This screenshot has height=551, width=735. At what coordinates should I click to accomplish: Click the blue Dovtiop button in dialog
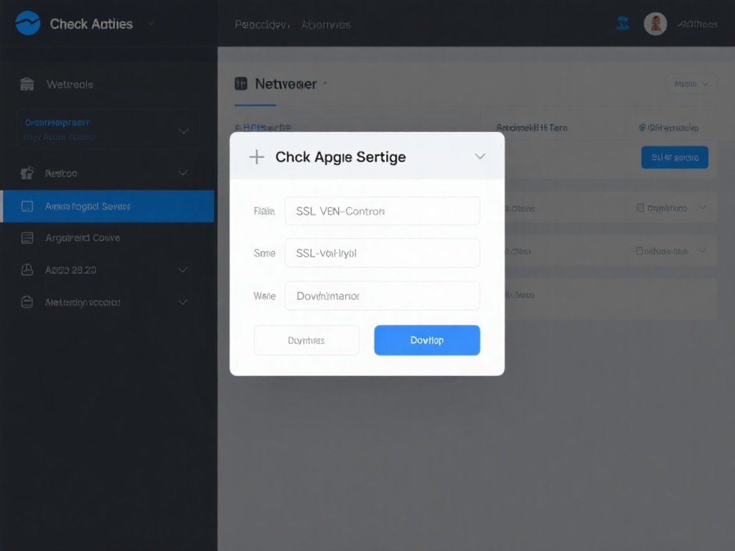[x=427, y=340]
